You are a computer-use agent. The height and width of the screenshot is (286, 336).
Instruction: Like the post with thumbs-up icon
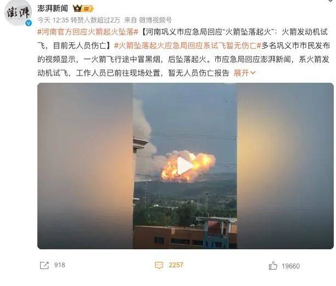pos(273,266)
